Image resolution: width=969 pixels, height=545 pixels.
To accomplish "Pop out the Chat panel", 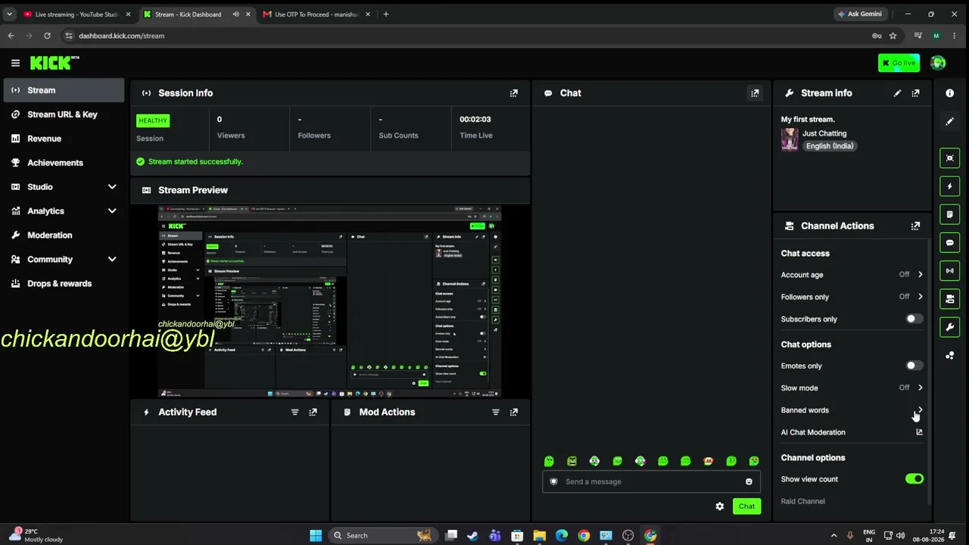I will [x=755, y=93].
